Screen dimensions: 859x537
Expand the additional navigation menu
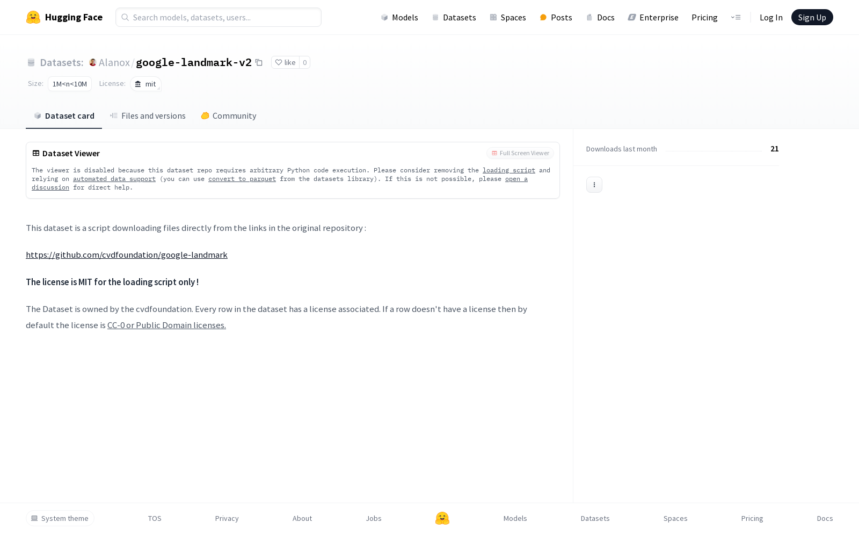(736, 17)
